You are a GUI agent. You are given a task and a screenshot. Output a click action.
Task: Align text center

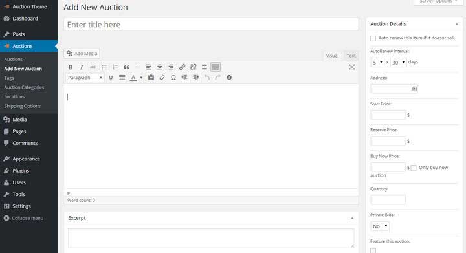tap(160, 67)
